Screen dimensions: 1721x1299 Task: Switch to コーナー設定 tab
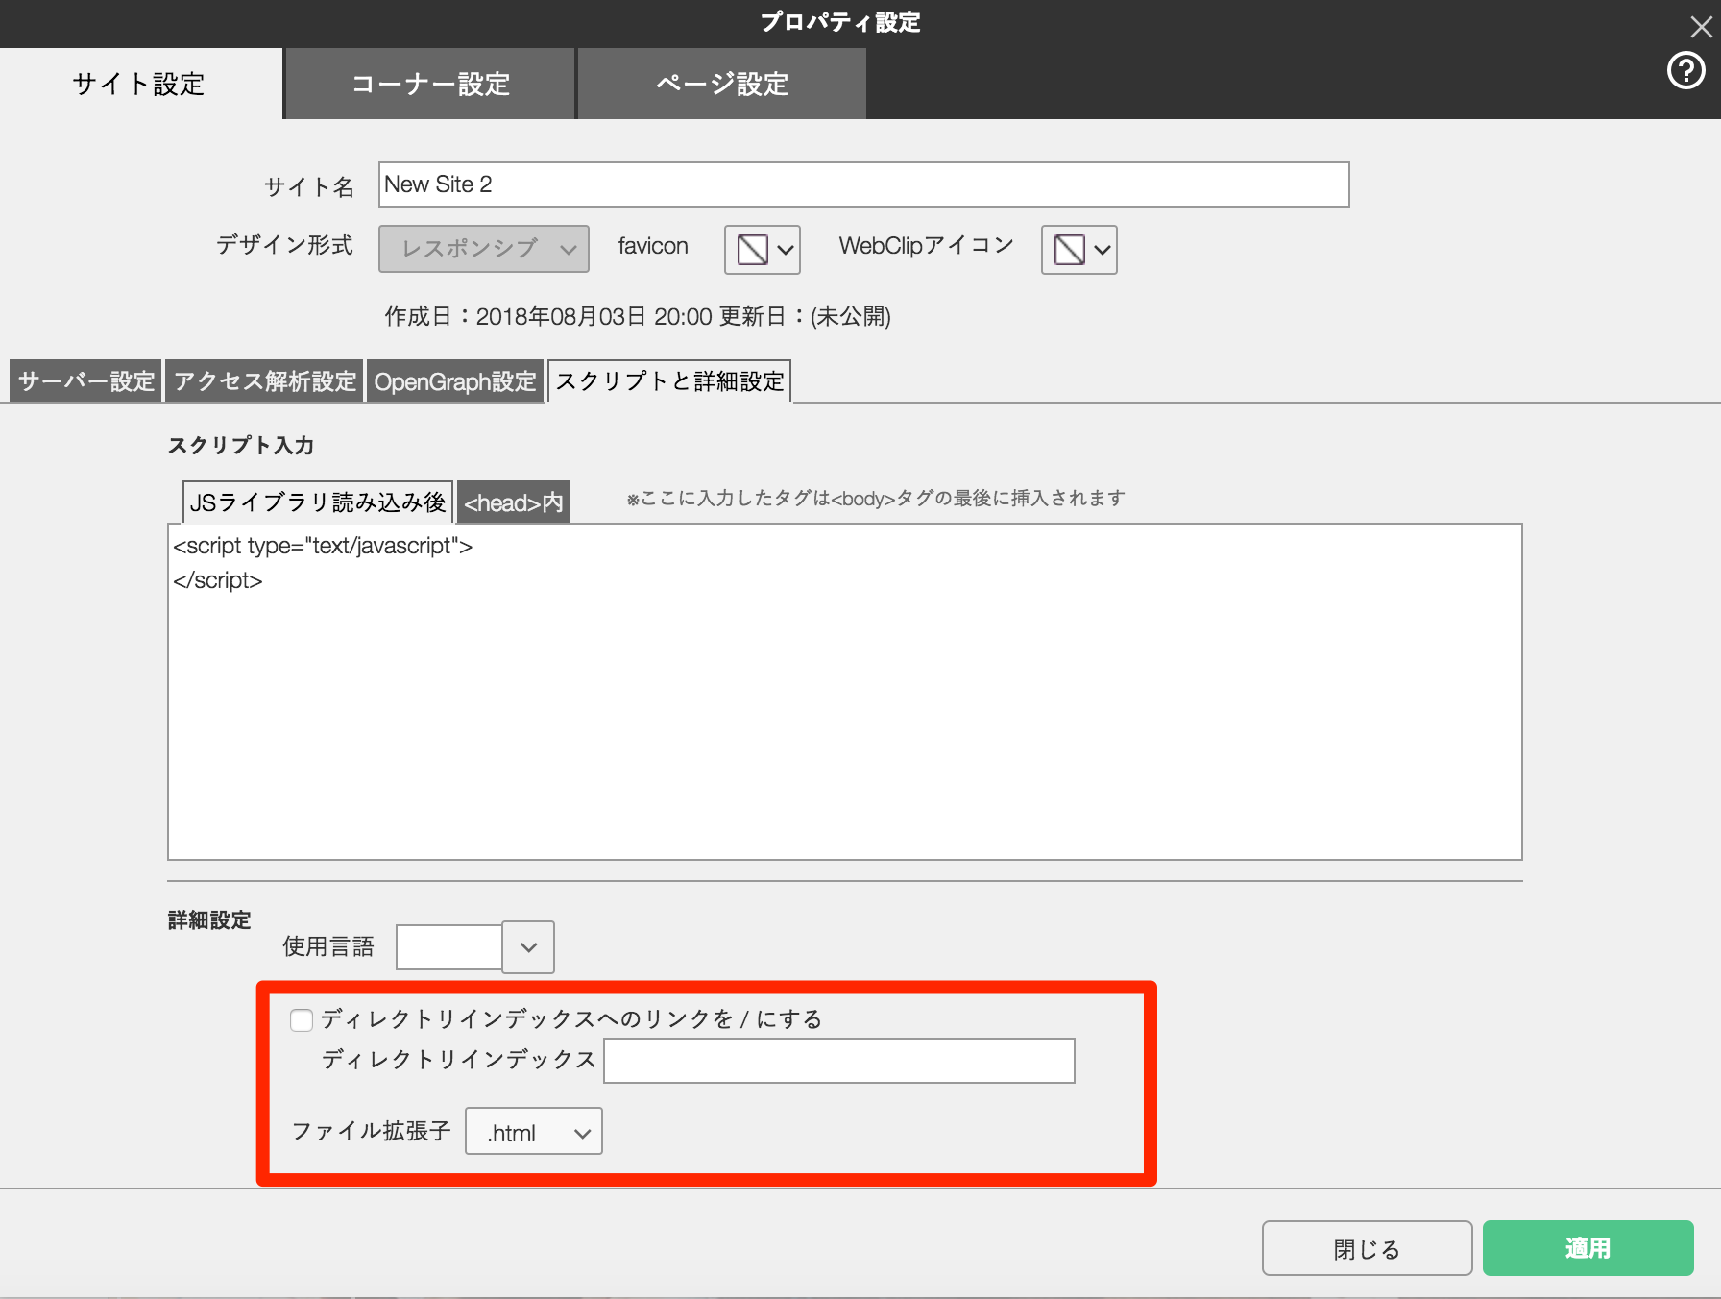(430, 84)
